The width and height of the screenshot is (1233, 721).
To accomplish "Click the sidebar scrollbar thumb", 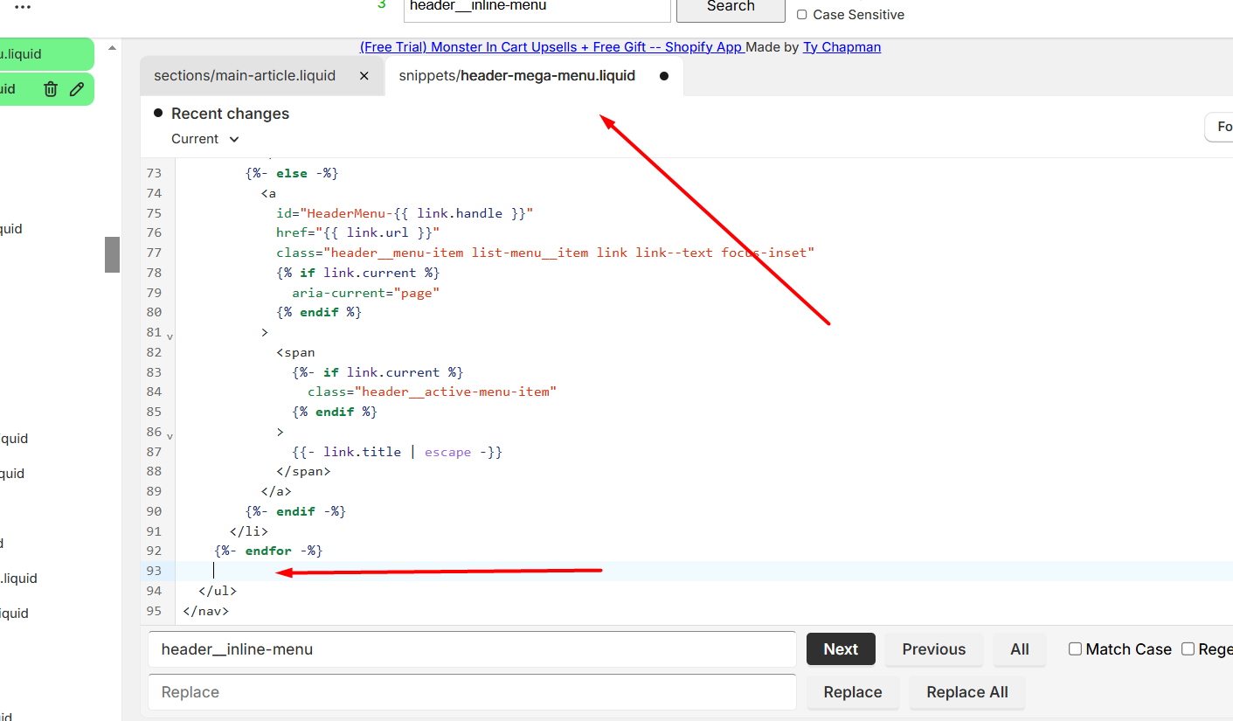I will pos(112,254).
